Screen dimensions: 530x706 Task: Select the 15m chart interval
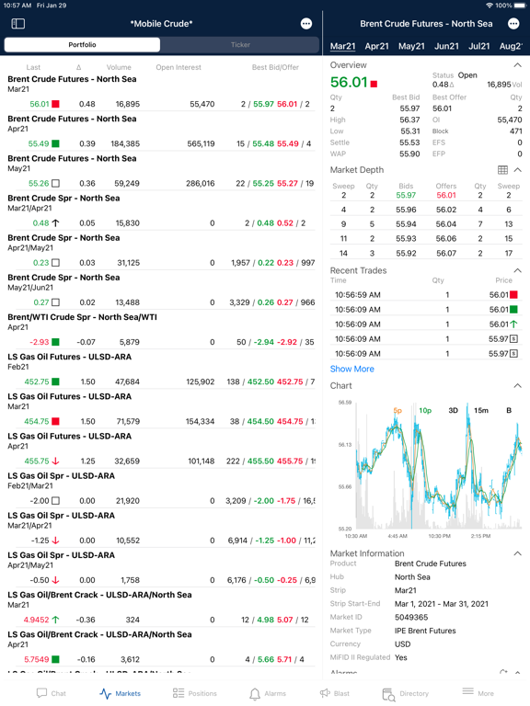tap(481, 410)
